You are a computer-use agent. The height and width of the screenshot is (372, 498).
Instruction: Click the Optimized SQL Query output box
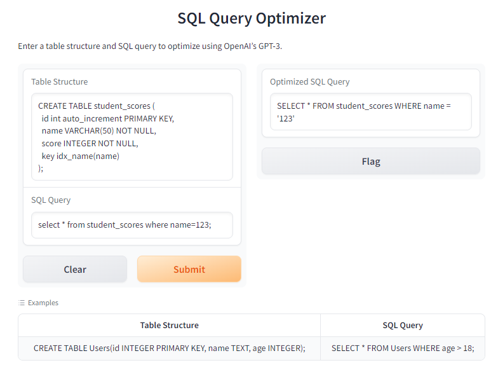(370, 112)
